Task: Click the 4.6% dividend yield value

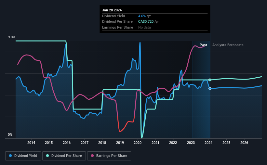Action: pyautogui.click(x=142, y=16)
